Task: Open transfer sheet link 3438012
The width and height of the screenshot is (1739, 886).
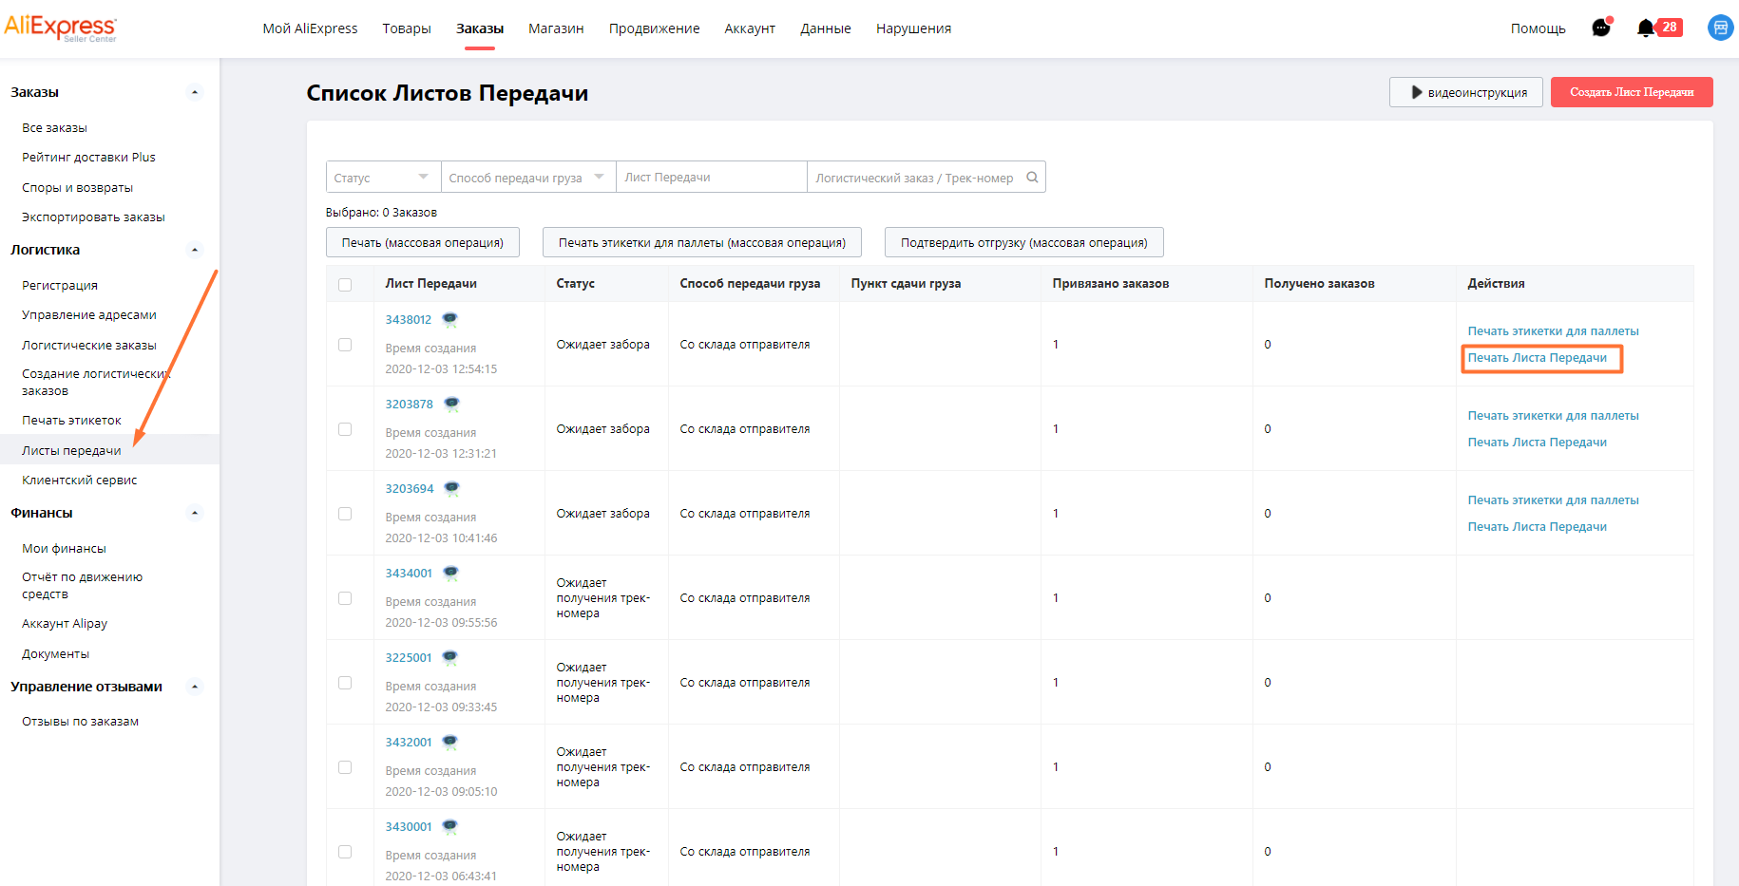Action: click(409, 320)
